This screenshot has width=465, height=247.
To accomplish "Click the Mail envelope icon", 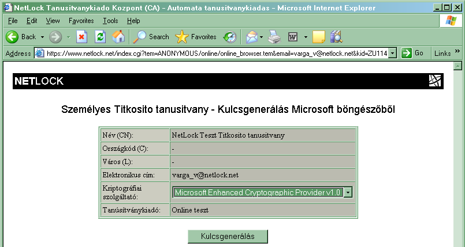I will point(252,37).
